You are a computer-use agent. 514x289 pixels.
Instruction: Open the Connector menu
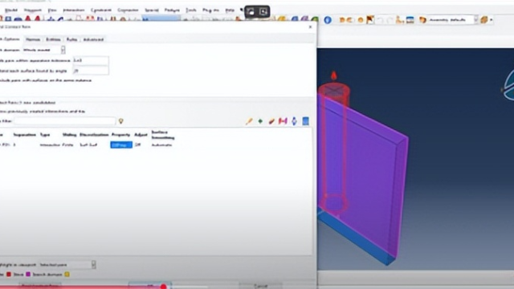pyautogui.click(x=128, y=10)
